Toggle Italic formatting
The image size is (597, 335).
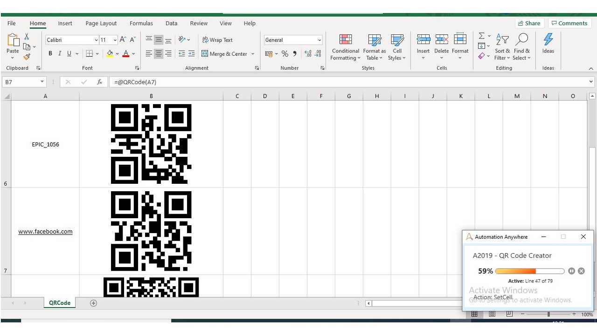[60, 54]
